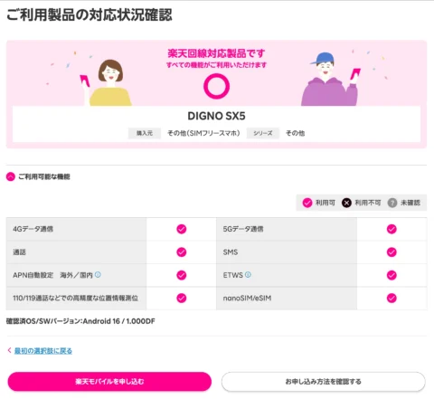Click the 通話 row checkmark icon

tap(182, 252)
